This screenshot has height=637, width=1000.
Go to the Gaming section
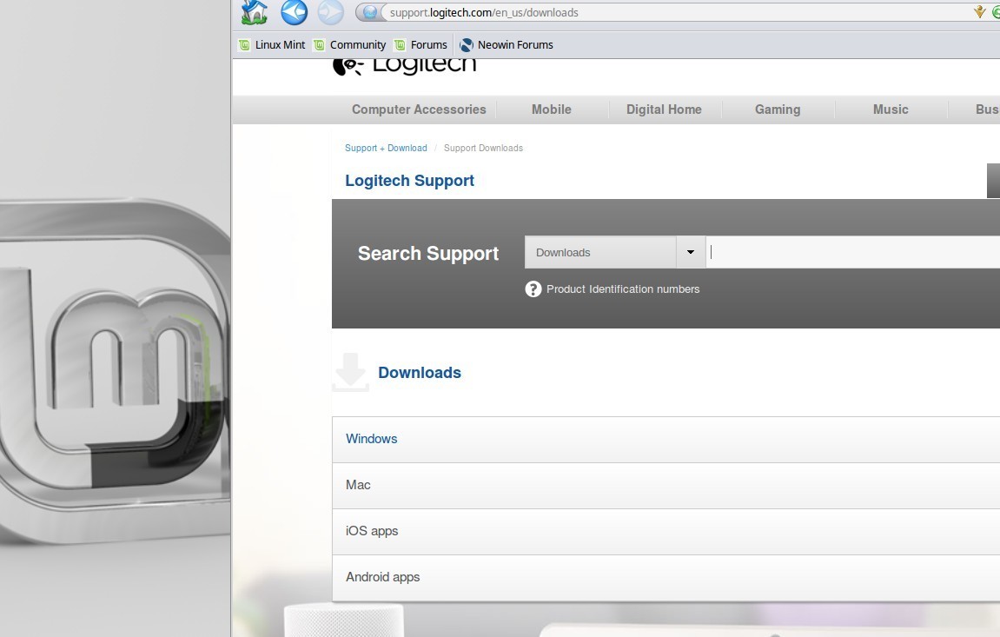point(778,109)
